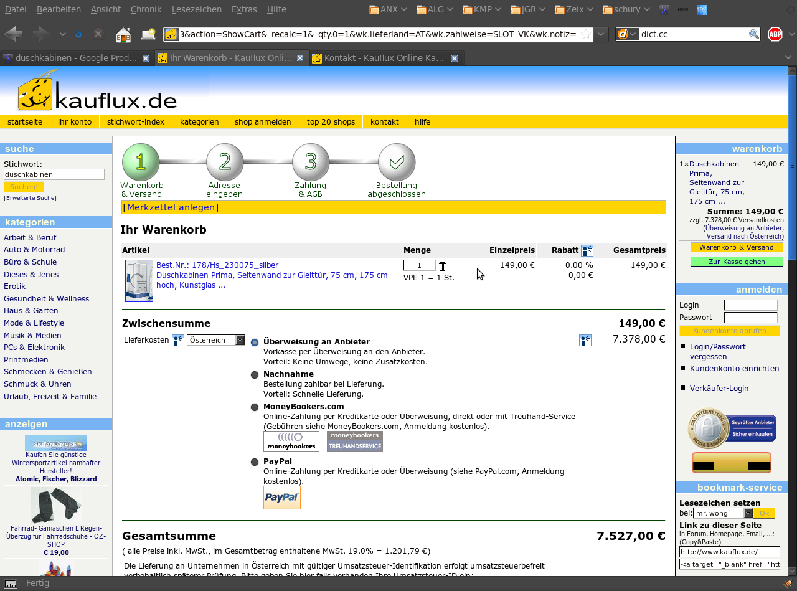The width and height of the screenshot is (797, 591).
Task: Click the Menge quantity field
Action: click(420, 266)
